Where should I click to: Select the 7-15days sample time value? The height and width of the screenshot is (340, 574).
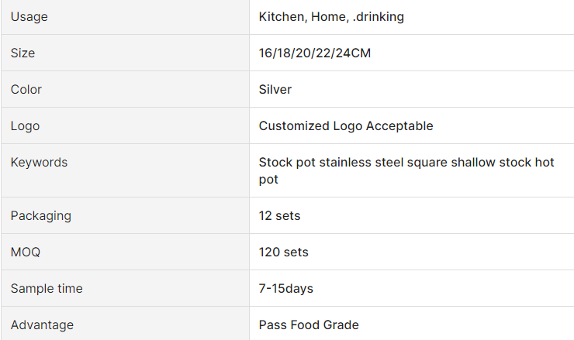[x=286, y=288]
